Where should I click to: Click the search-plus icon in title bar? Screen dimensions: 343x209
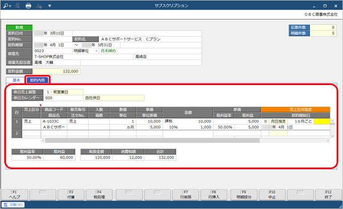(7, 6)
